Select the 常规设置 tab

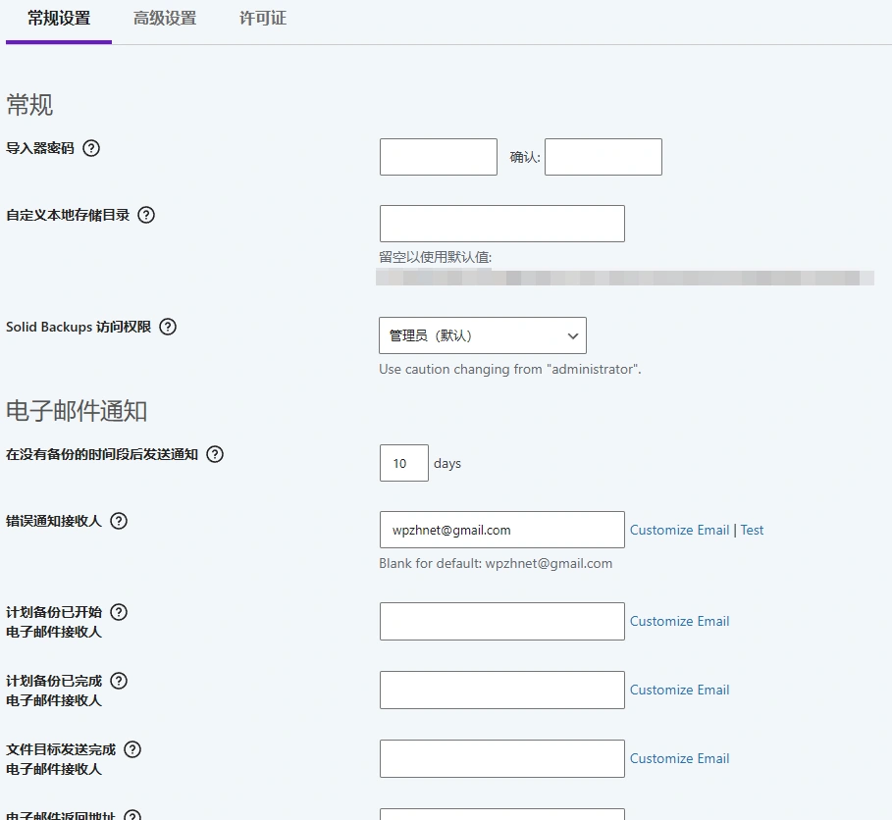coord(58,18)
